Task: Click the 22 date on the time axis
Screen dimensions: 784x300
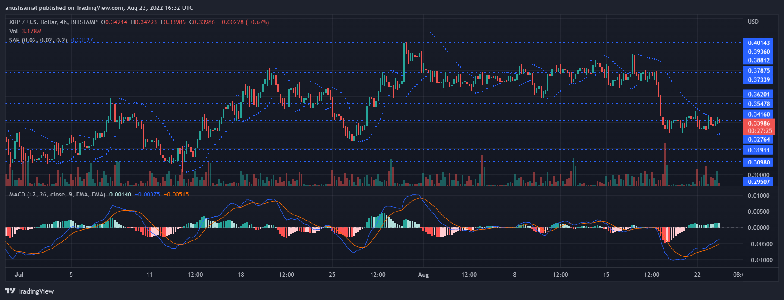Action: coord(697,275)
